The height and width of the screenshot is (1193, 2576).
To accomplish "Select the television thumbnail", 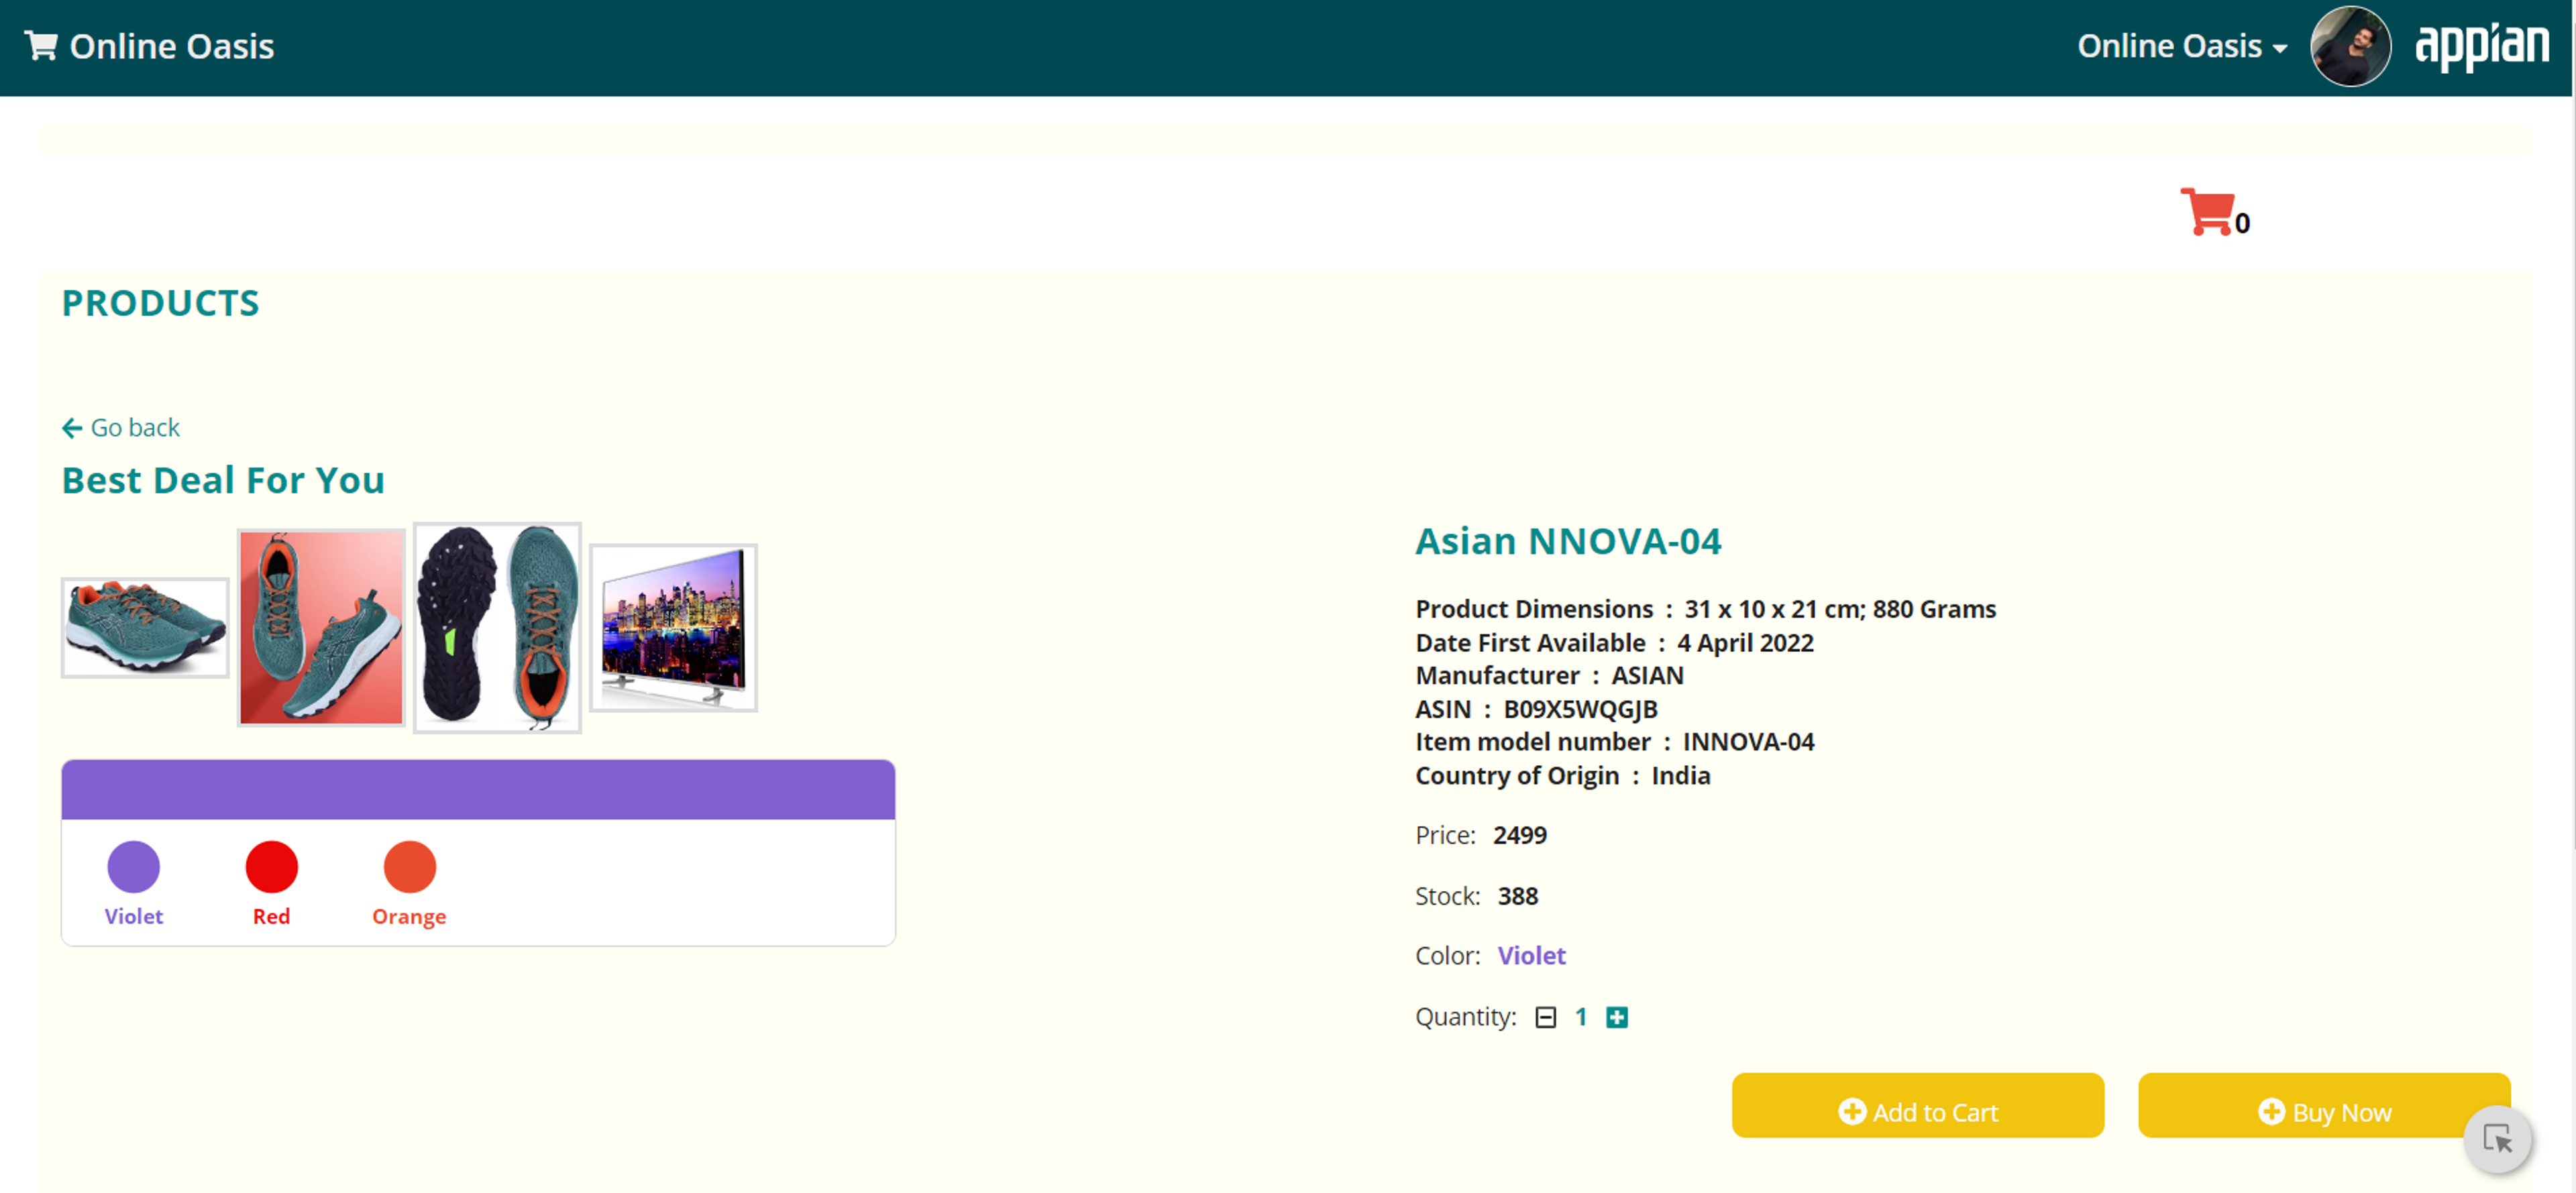I will (673, 627).
